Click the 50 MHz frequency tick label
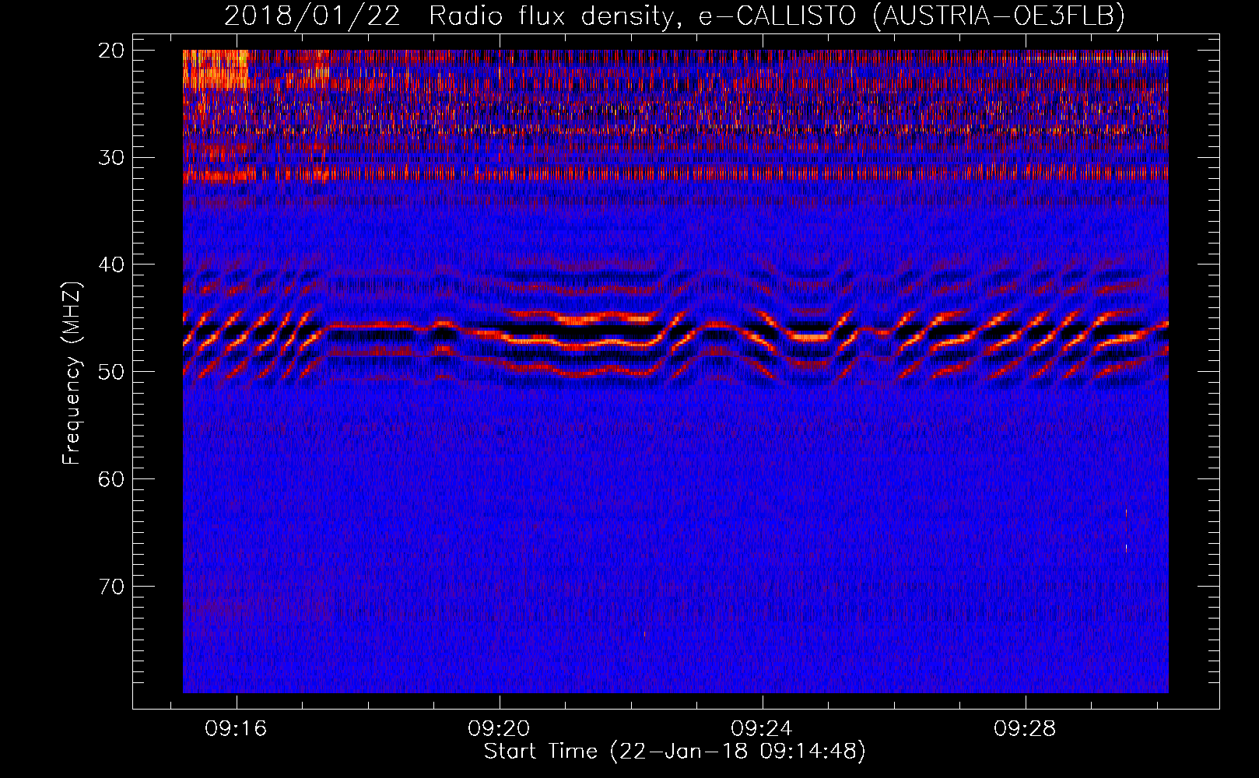This screenshot has width=1259, height=778. click(x=112, y=372)
